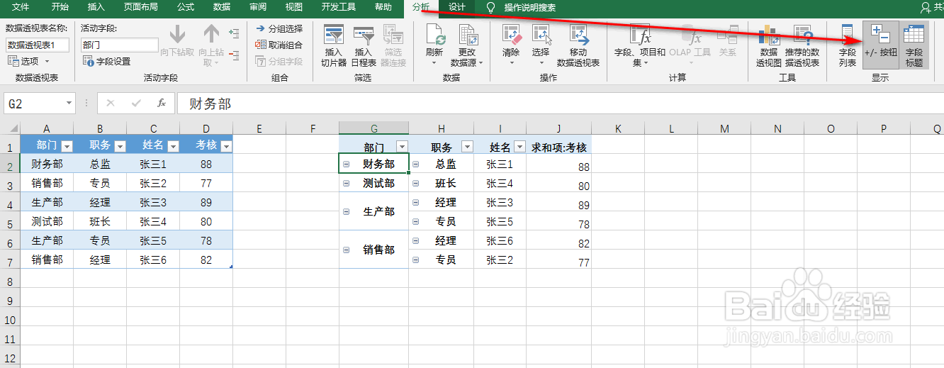Click the 活动字段 input box

click(x=120, y=45)
